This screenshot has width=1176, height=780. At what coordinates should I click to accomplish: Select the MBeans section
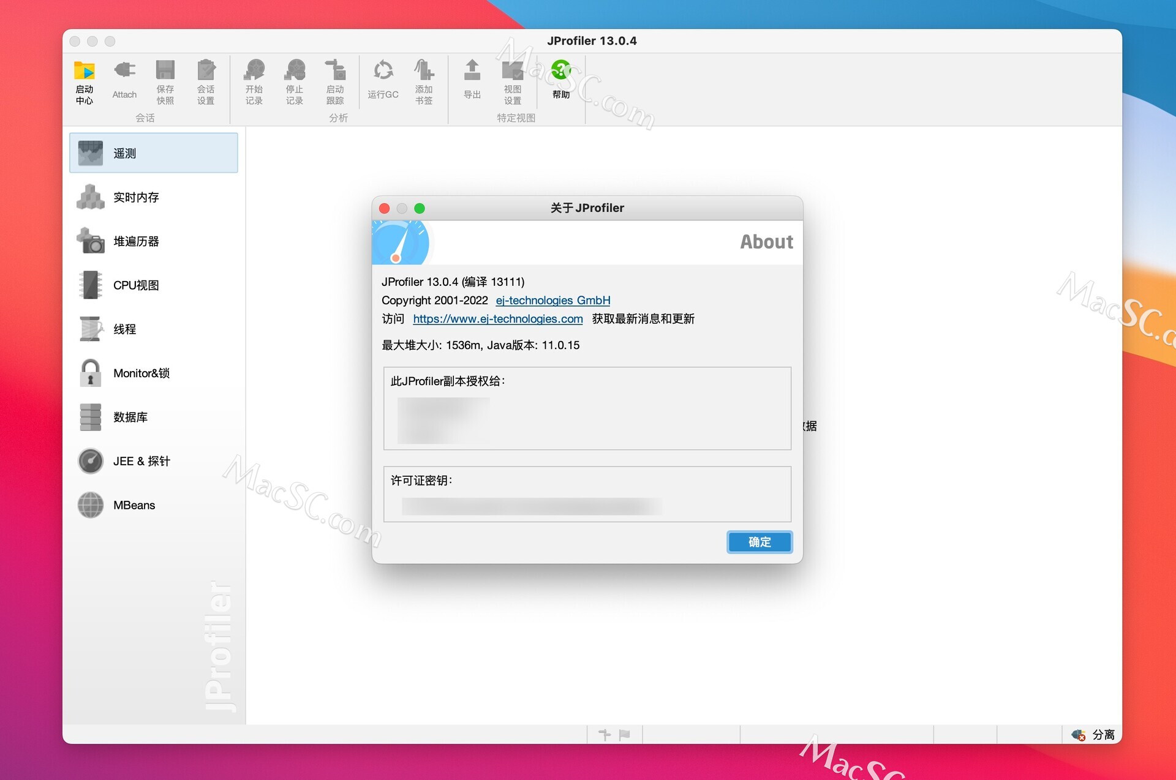click(154, 505)
